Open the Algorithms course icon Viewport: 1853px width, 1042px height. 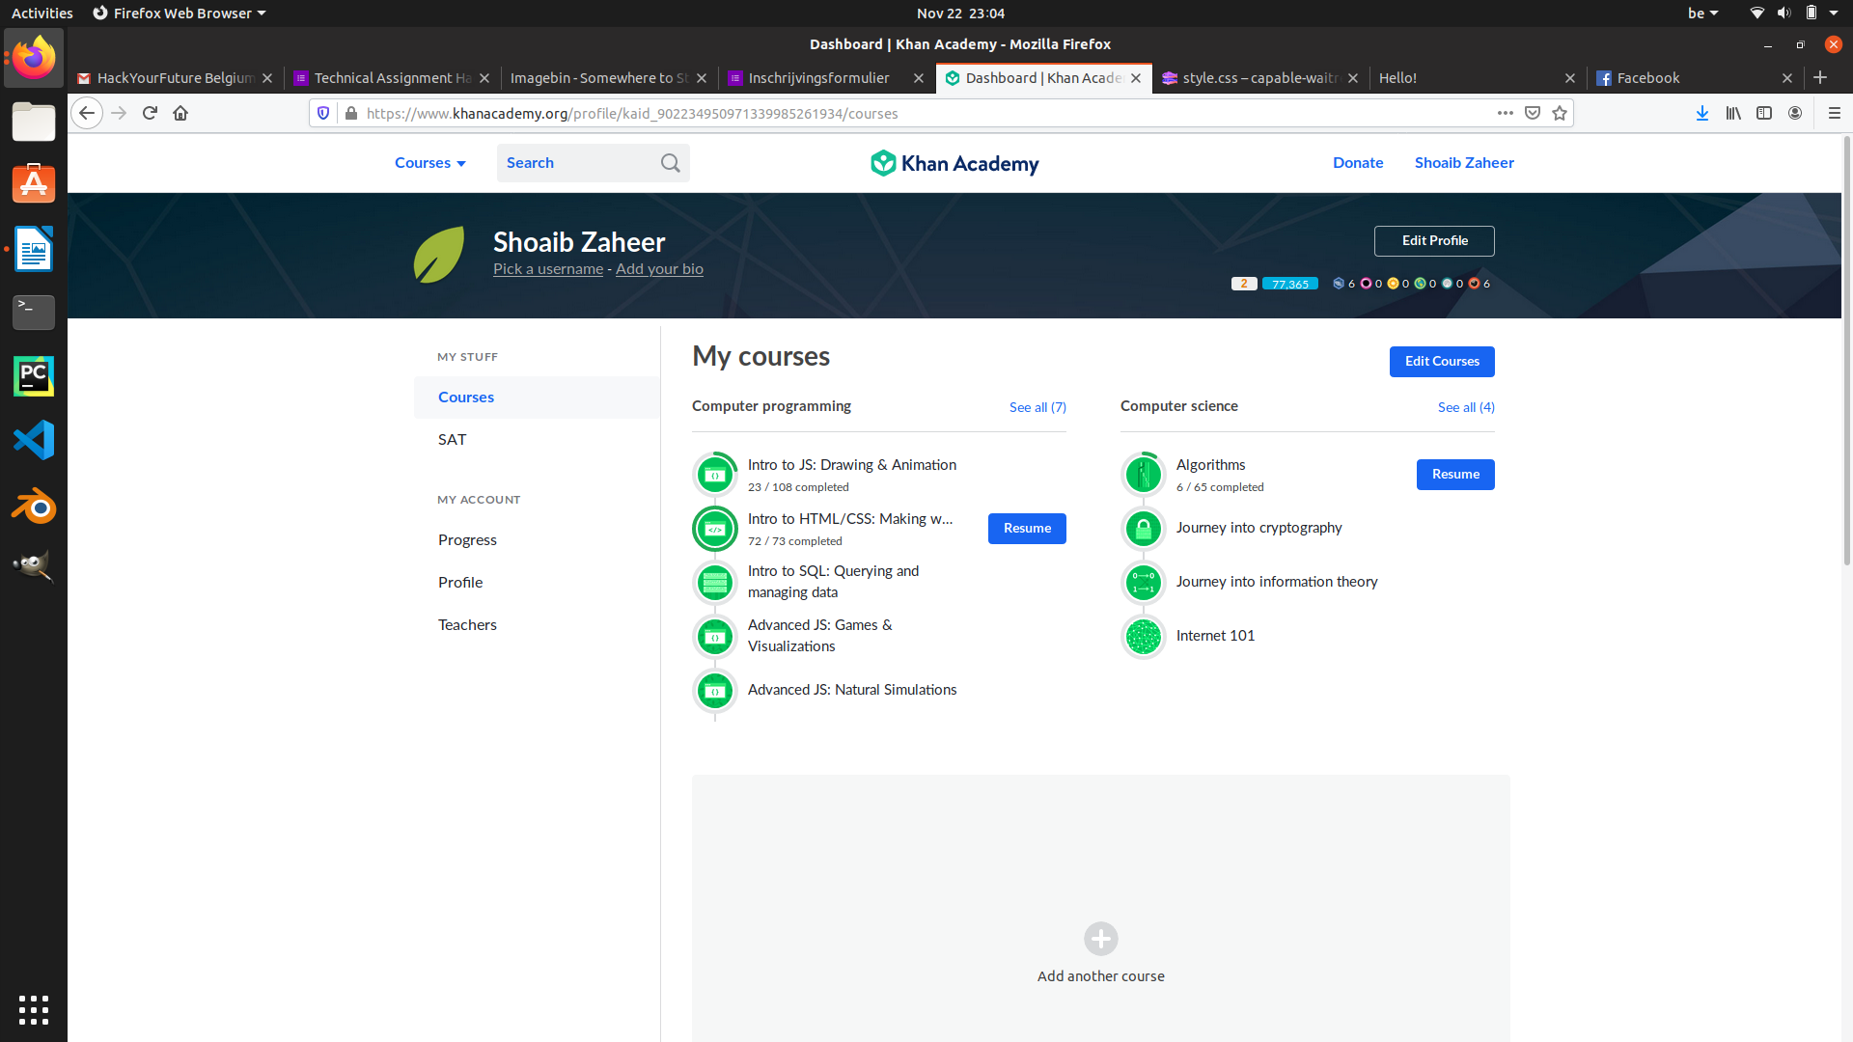tap(1144, 475)
